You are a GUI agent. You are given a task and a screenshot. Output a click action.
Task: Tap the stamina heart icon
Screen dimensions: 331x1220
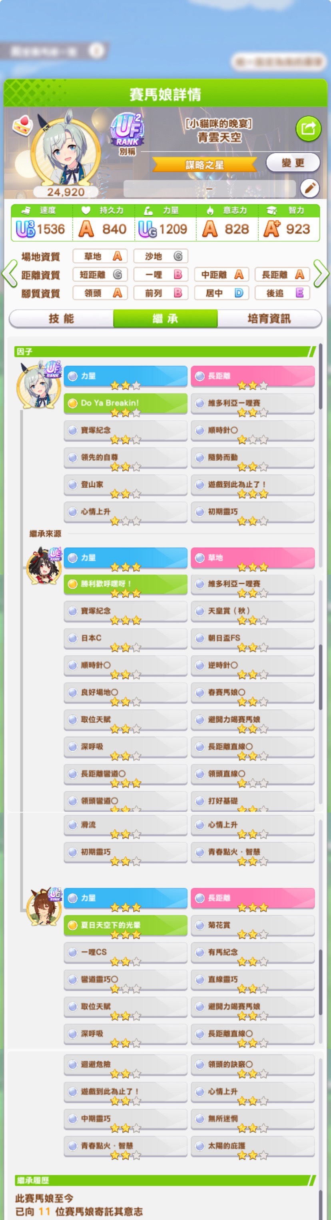[x=86, y=210]
